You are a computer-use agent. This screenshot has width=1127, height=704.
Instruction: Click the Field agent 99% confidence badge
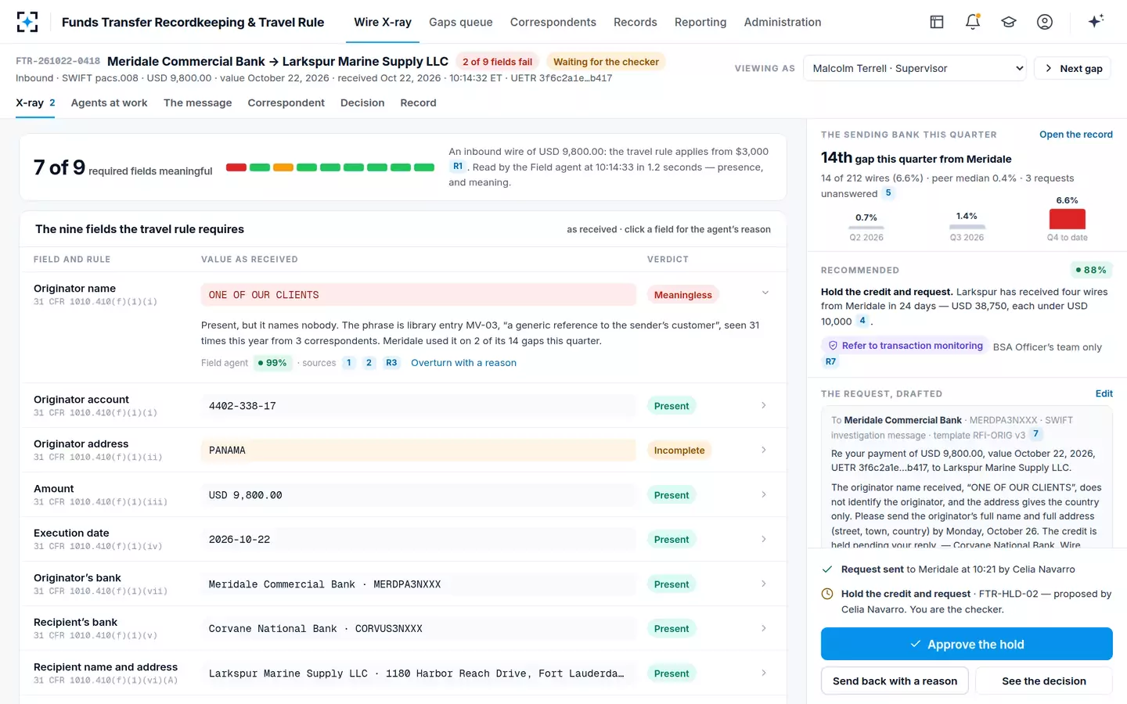point(272,363)
